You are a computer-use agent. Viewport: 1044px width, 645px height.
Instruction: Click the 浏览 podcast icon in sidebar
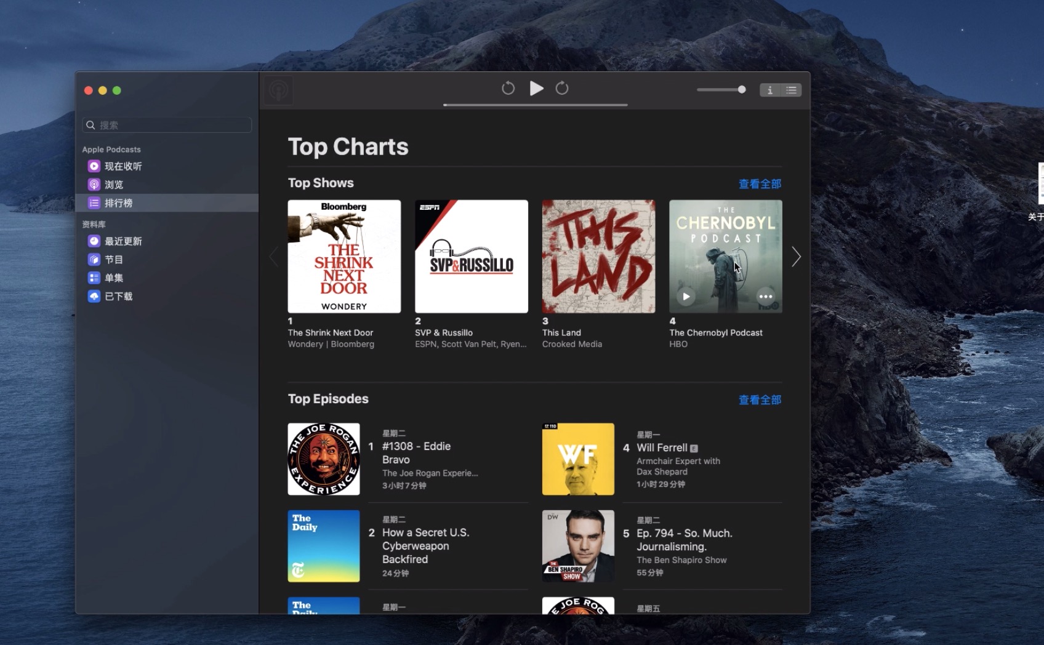94,185
